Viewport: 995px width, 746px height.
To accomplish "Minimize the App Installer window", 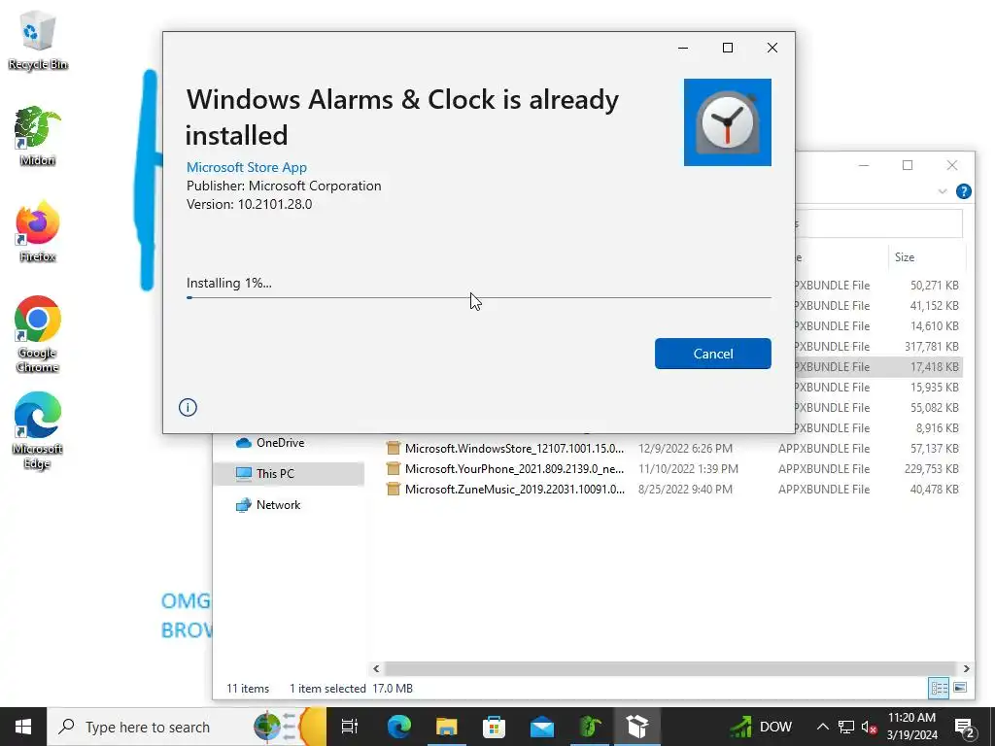I will 683,48.
